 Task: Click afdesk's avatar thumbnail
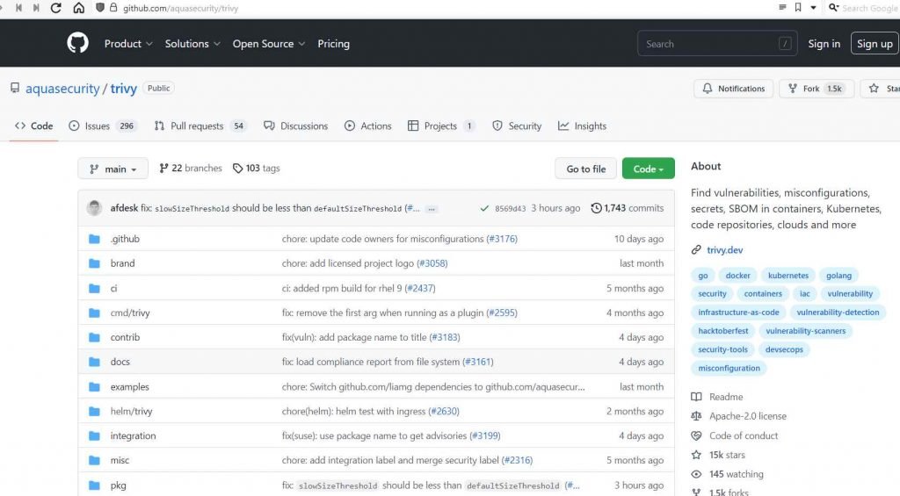tap(94, 207)
